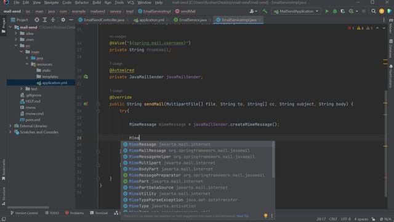
Task: Open the File menu
Action: [x=17, y=2]
